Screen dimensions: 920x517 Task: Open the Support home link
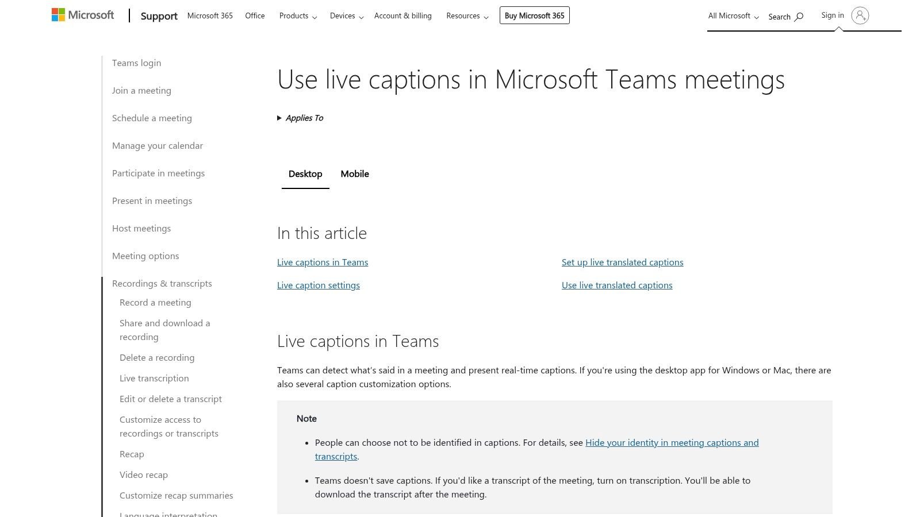coord(159,16)
